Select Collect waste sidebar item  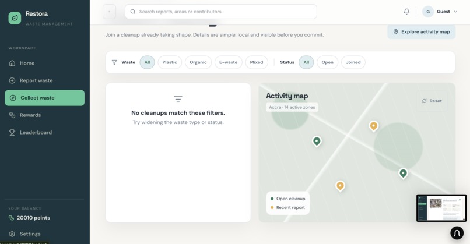[x=45, y=98]
